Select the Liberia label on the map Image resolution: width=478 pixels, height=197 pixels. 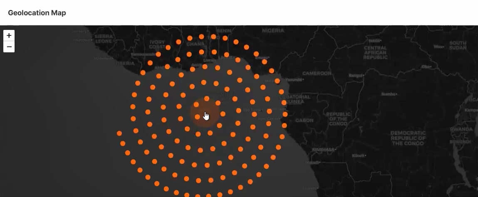pyautogui.click(x=124, y=64)
